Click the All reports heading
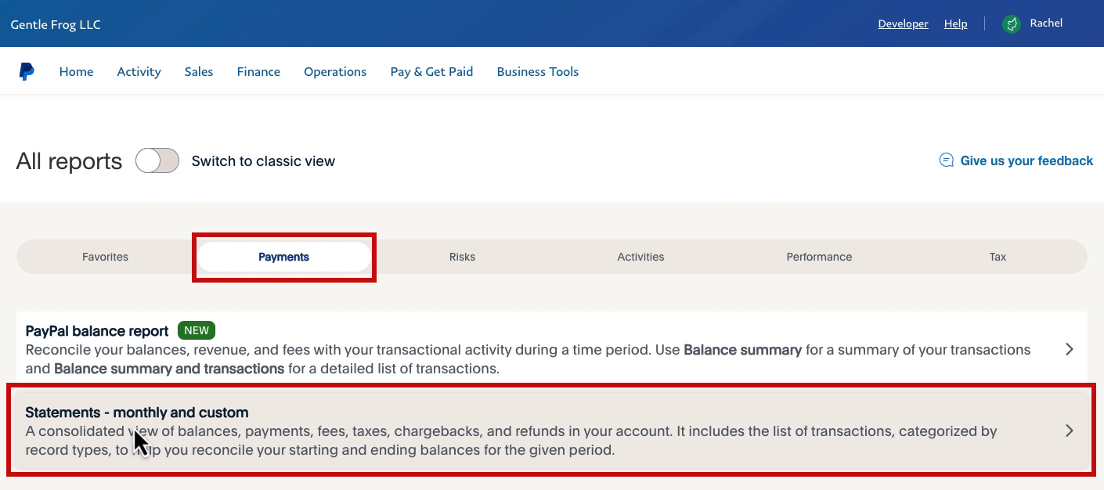1104x490 pixels. tap(69, 161)
